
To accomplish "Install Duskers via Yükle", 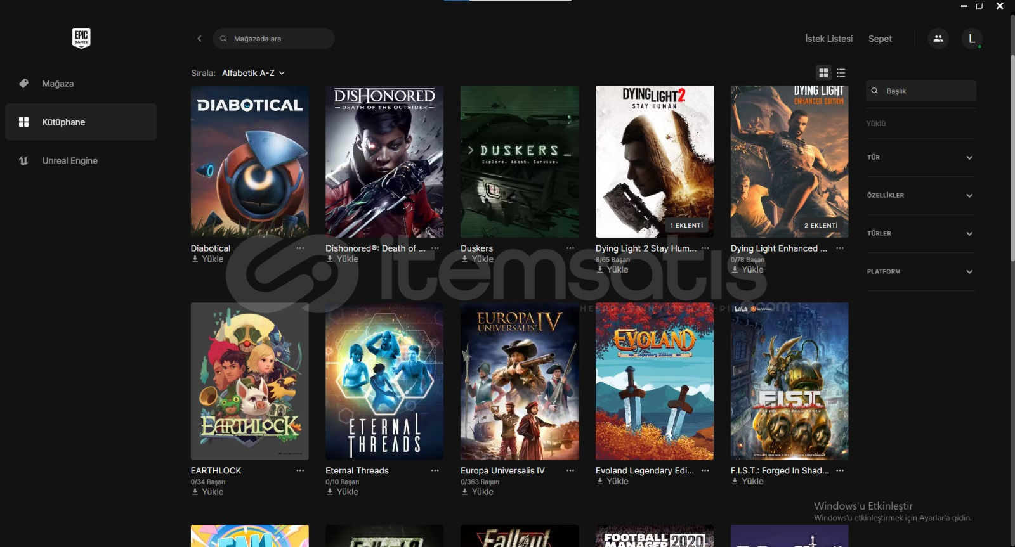I will (478, 259).
